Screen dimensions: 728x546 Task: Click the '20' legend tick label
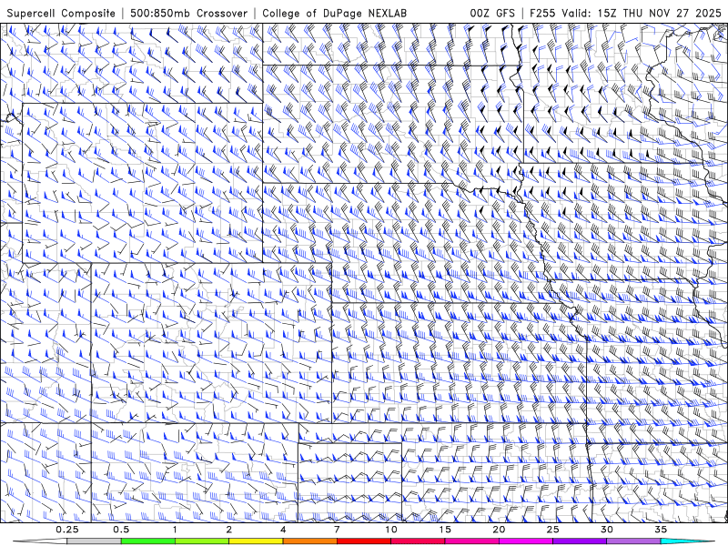[x=499, y=530]
